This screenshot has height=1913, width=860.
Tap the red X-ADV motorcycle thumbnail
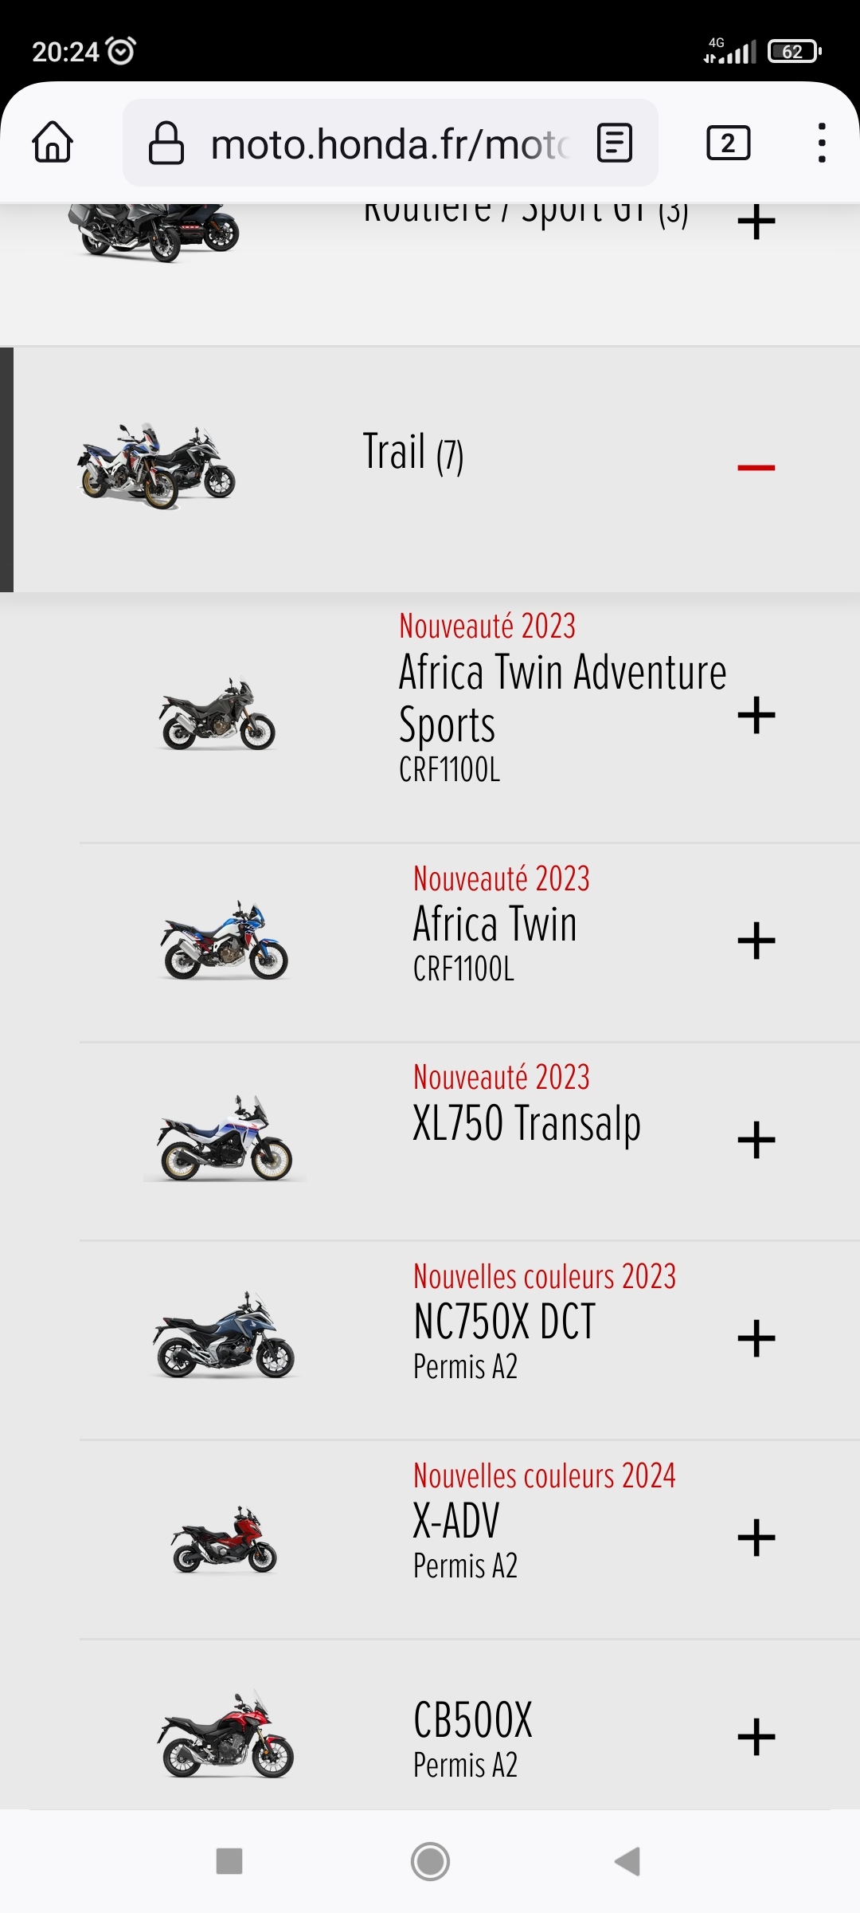point(225,1538)
